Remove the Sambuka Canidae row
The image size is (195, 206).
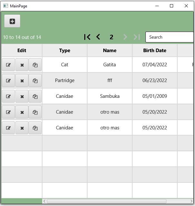click(22, 96)
